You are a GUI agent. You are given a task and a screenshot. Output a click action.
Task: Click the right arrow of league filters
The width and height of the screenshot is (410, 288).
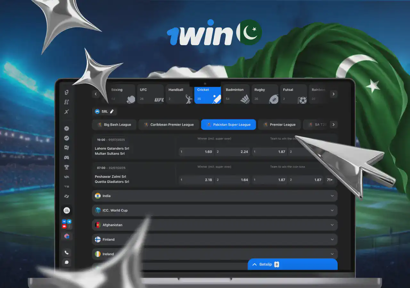333,124
